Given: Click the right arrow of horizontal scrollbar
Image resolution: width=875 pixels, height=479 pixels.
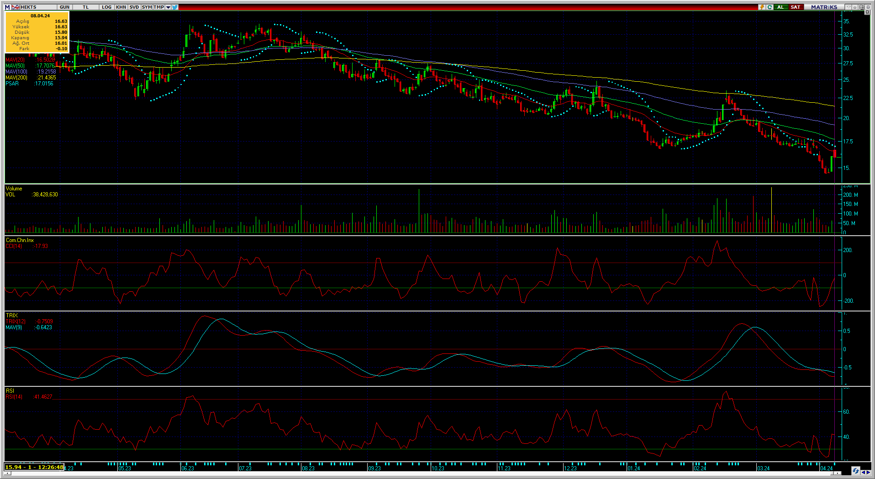Looking at the screenshot, I should 838,474.
